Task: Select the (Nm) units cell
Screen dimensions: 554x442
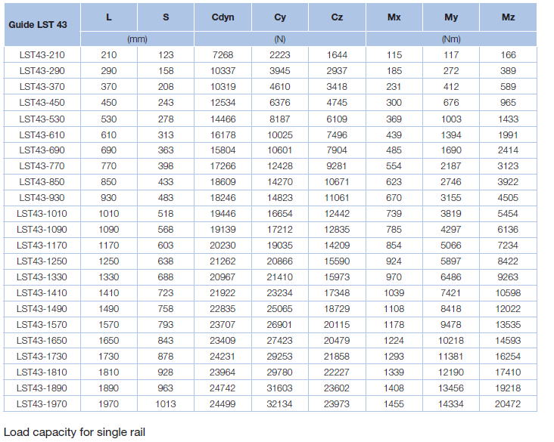Action: 451,38
